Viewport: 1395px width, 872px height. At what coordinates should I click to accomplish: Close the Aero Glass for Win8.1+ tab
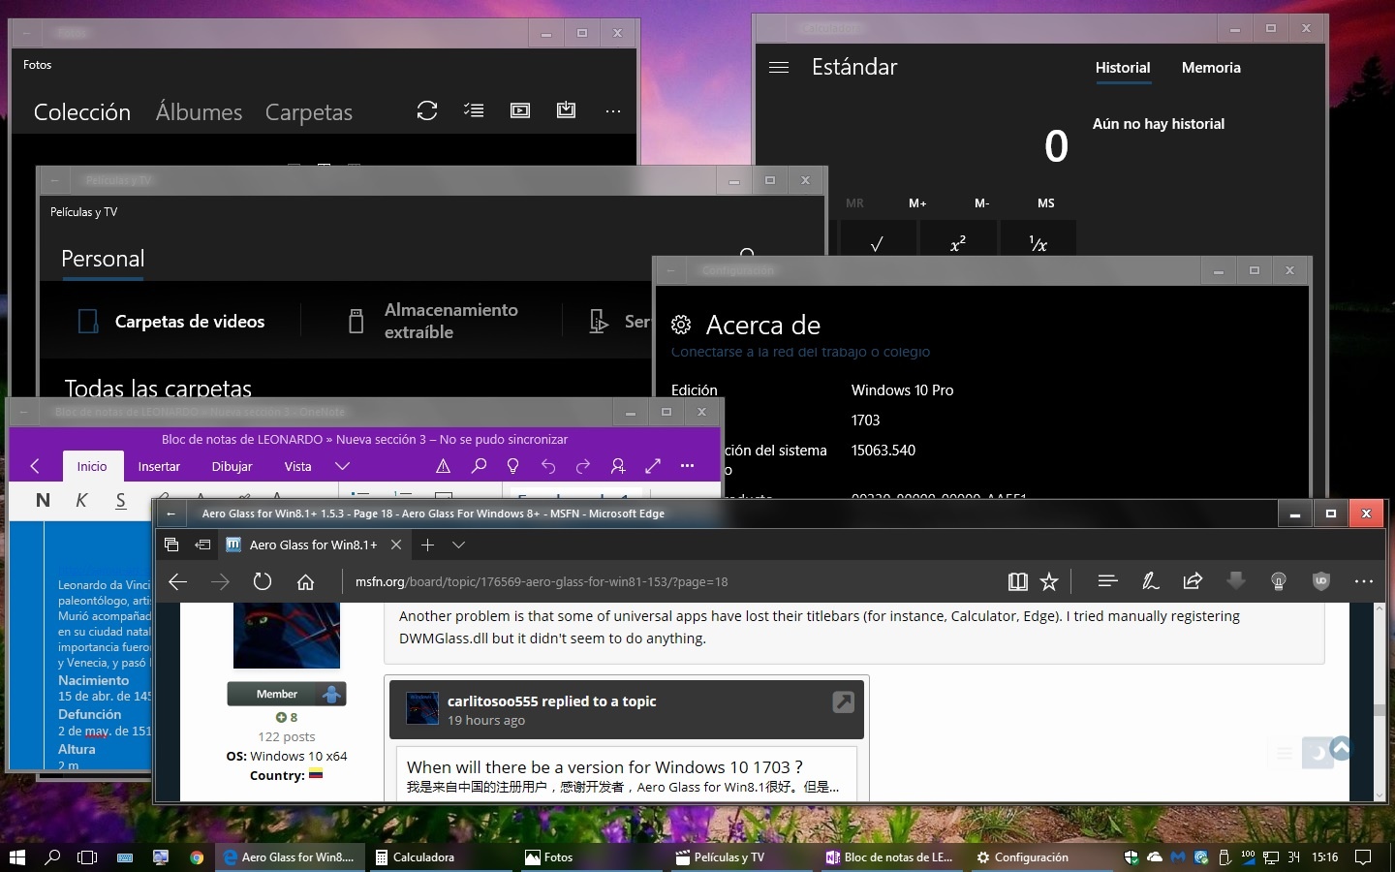click(x=395, y=545)
